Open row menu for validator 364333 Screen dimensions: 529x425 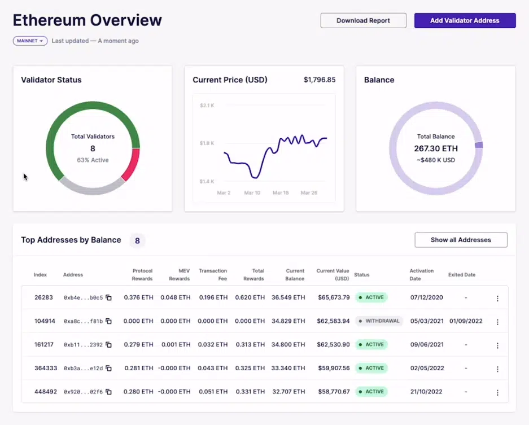[497, 369]
